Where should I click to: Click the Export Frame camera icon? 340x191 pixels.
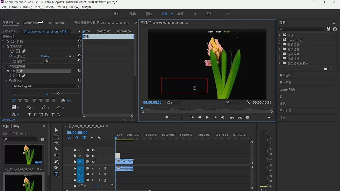(x=248, y=117)
